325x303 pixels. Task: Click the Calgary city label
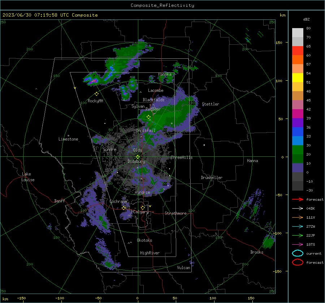point(141,212)
